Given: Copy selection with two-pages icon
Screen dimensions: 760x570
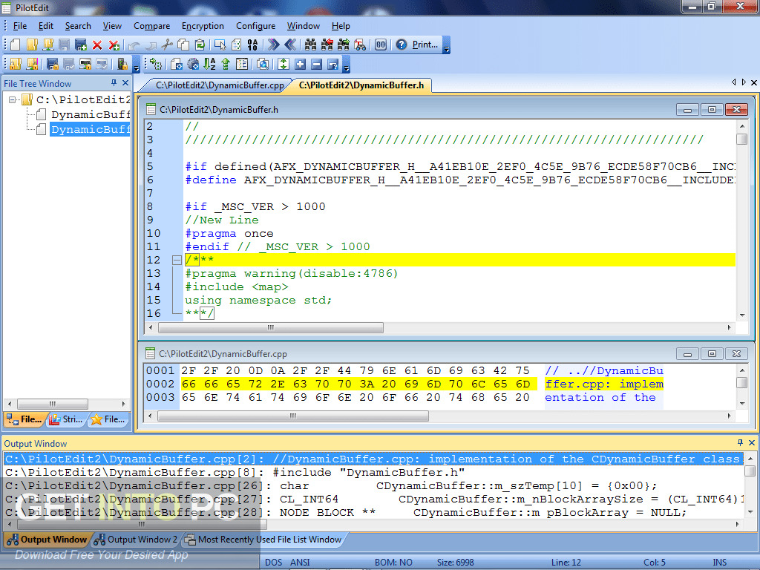Looking at the screenshot, I should 183,45.
